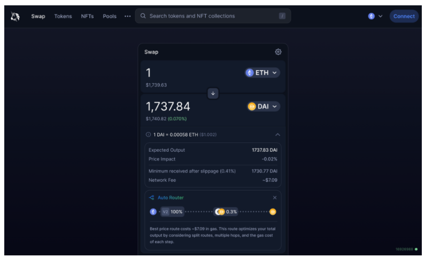This screenshot has height=257, width=425.
Task: Click the Uniswap unicorn logo
Action: tap(15, 16)
